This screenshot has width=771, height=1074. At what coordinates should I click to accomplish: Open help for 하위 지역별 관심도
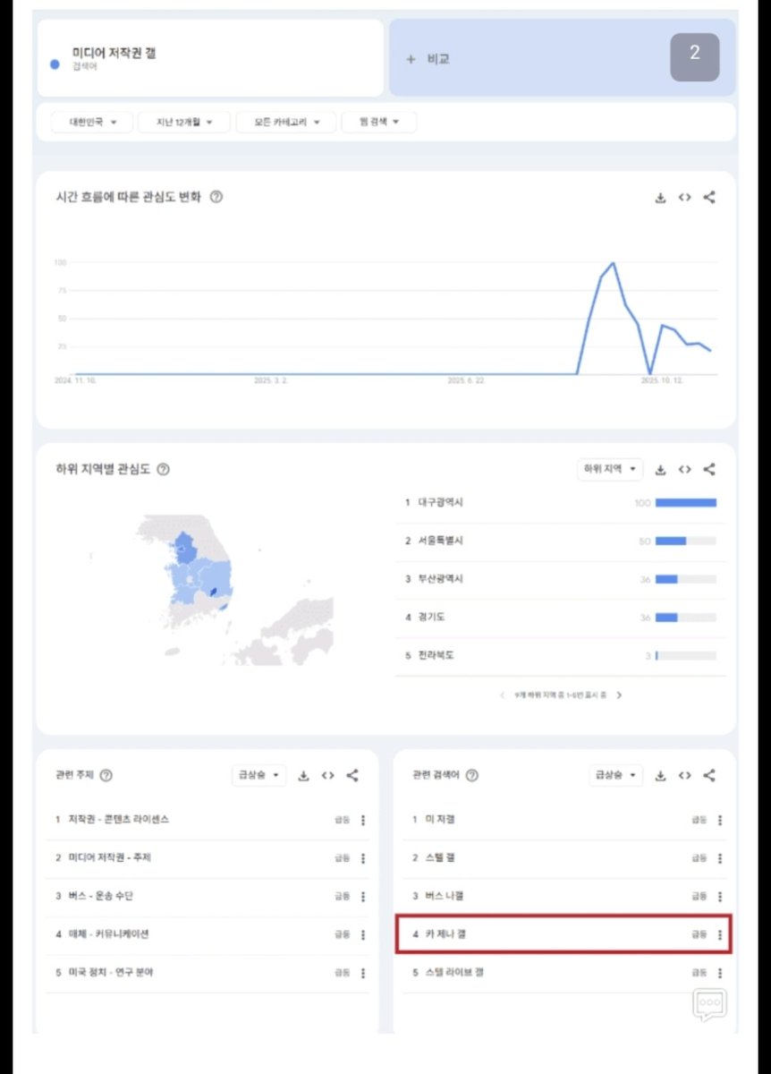tap(163, 469)
